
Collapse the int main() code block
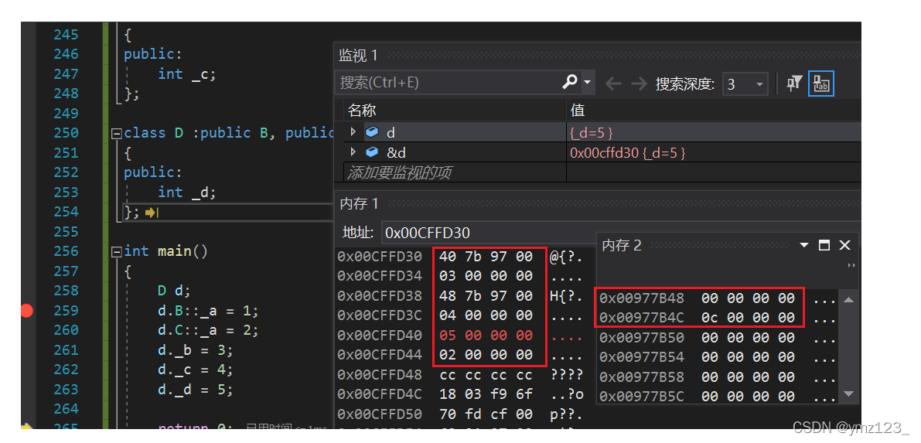coord(117,251)
